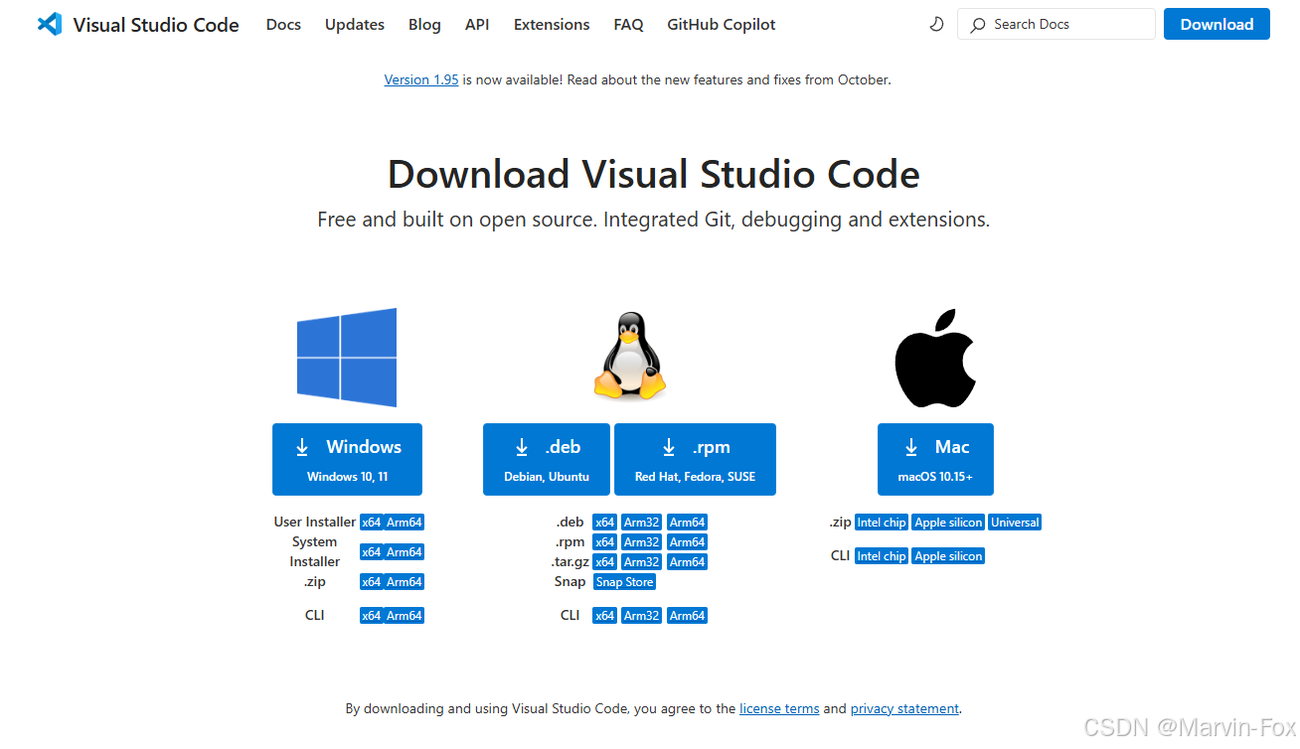
Task: Select x64 for Linux .deb row
Action: point(604,523)
